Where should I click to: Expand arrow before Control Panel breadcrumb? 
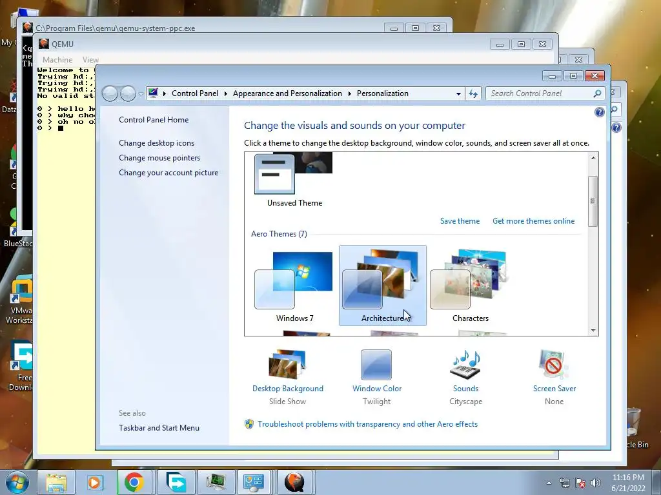tap(165, 93)
